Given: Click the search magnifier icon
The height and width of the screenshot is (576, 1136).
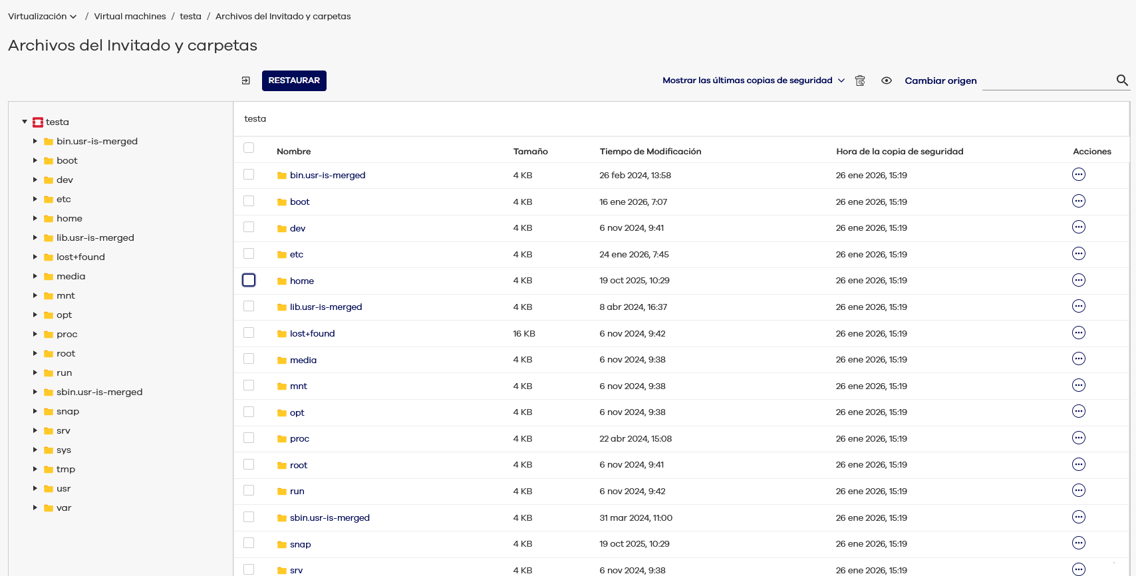Looking at the screenshot, I should (1122, 80).
